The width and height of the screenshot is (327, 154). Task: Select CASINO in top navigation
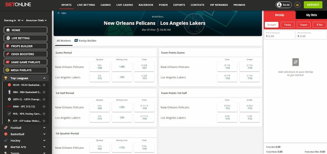coord(106,5)
